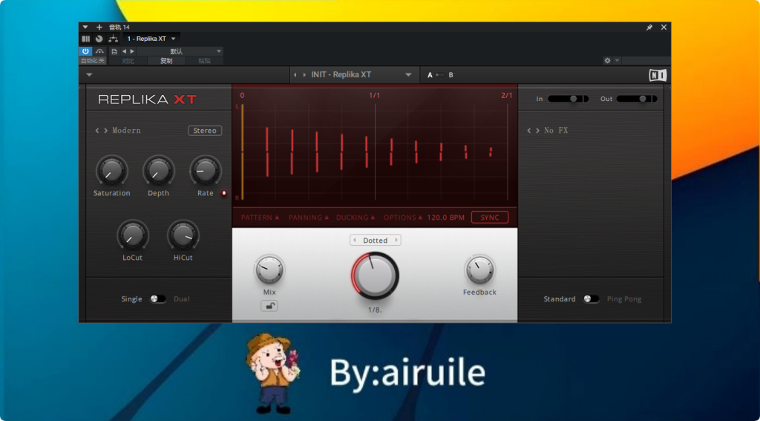Toggle the Standard/Ping Pong switch
The image size is (760, 421).
pyautogui.click(x=591, y=298)
